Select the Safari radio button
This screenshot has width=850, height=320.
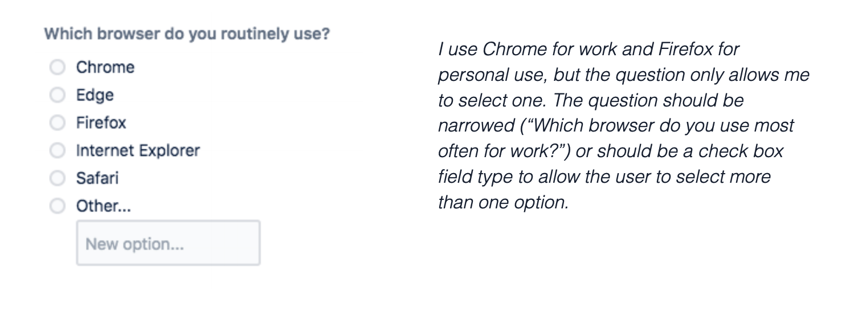click(x=58, y=178)
